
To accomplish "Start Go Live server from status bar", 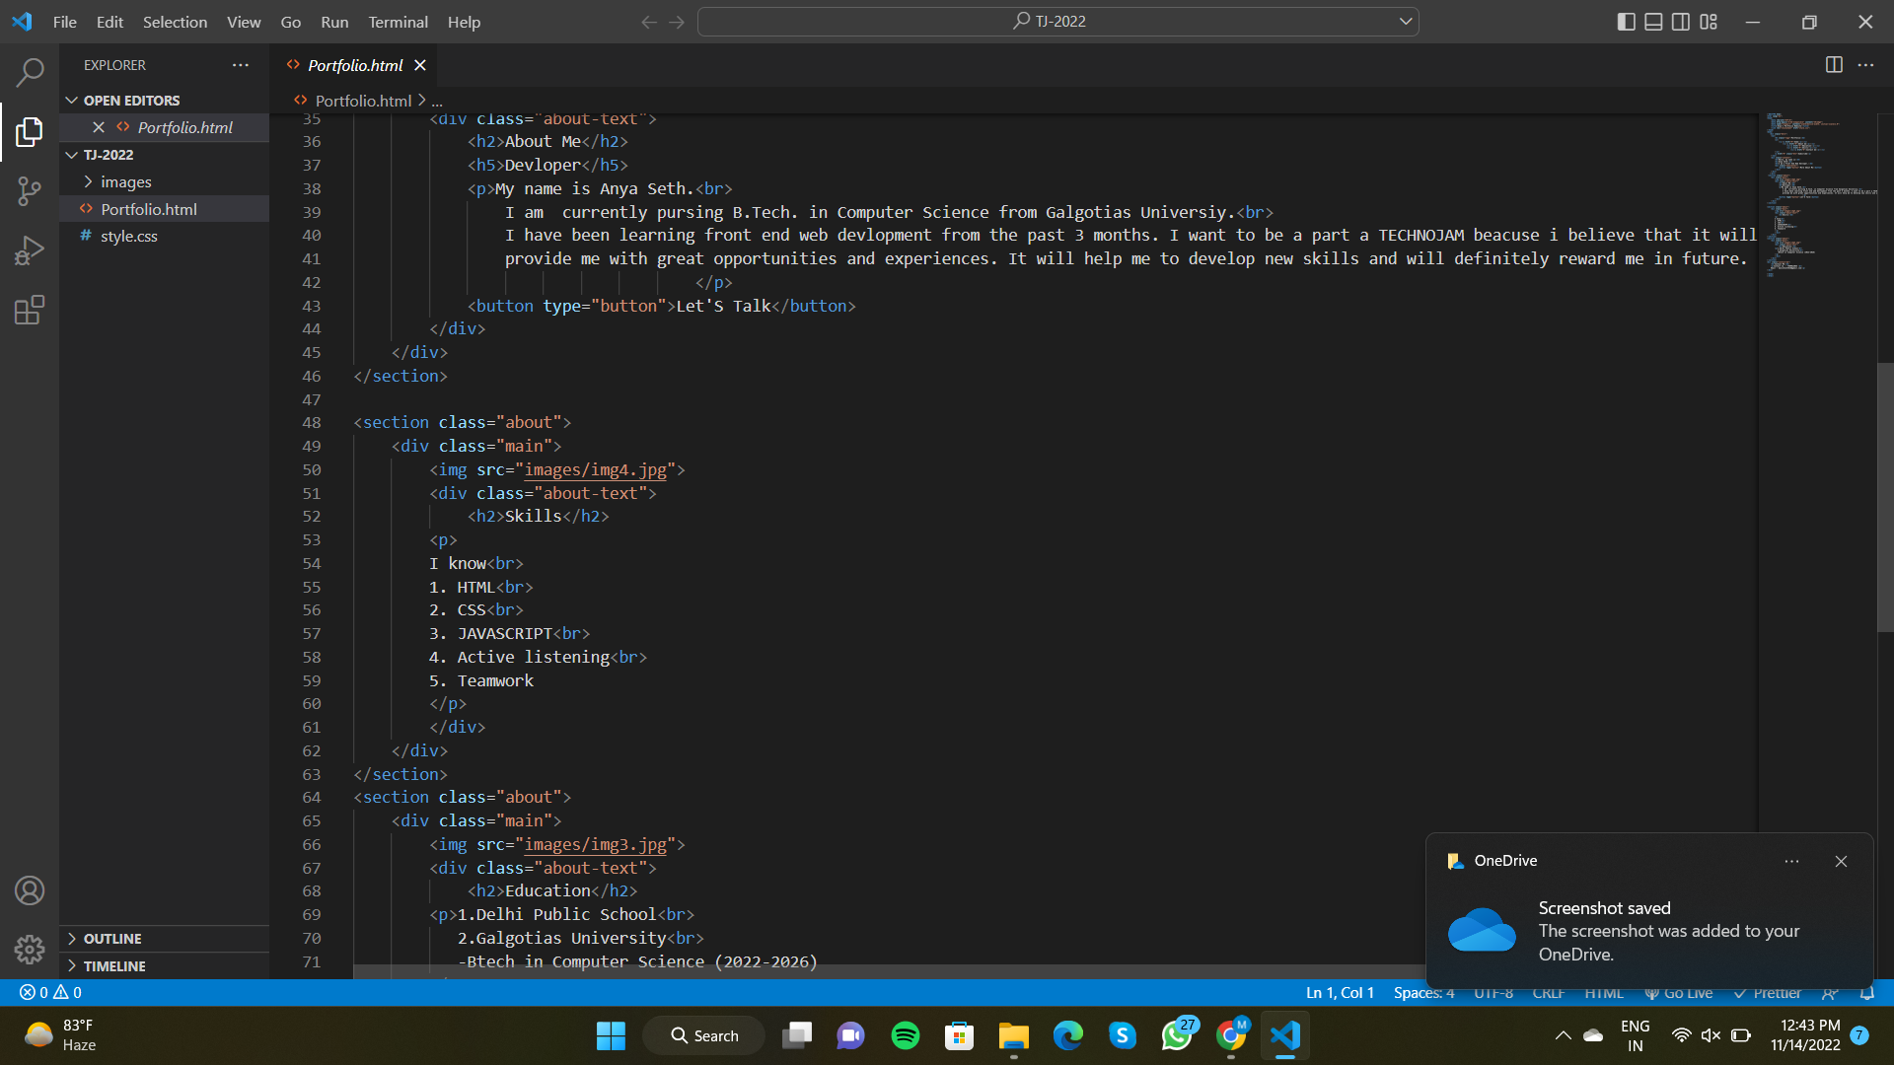I will [x=1678, y=992].
